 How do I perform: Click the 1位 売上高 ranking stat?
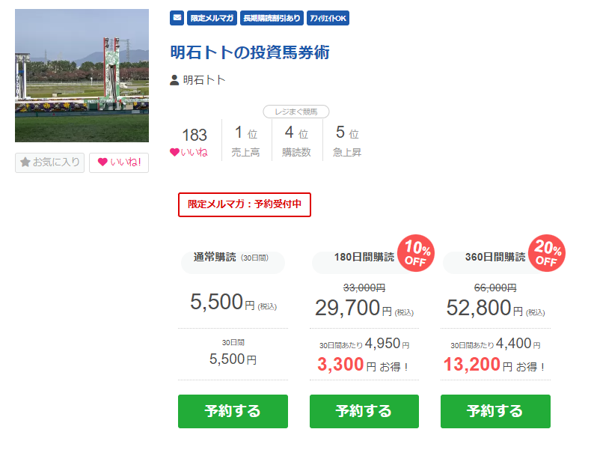click(246, 140)
